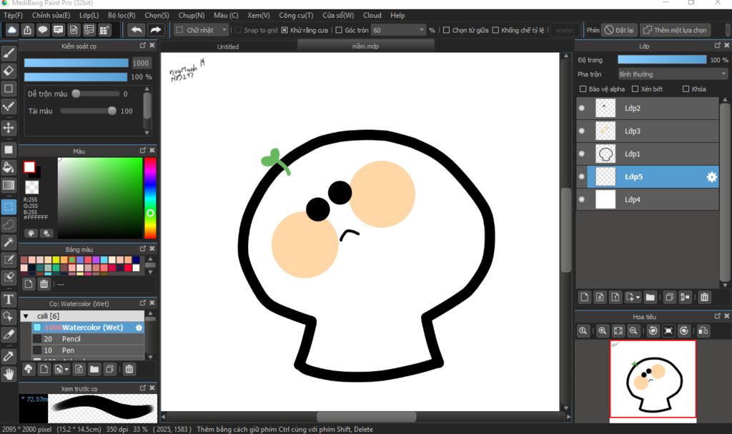
Task: Select the Brush tool in left toolbar
Action: pyautogui.click(x=9, y=54)
